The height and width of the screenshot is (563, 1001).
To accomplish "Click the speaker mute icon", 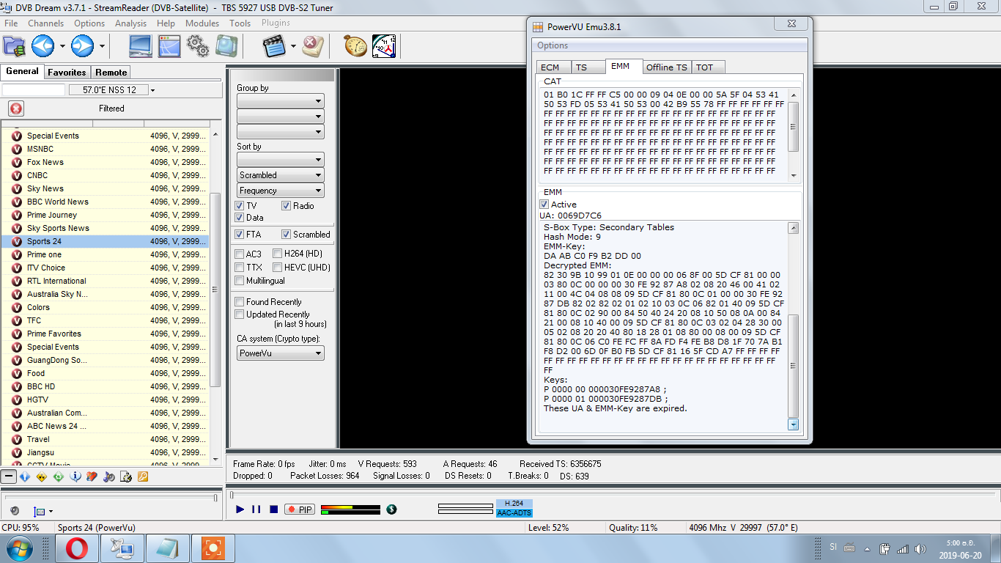I will click(14, 511).
